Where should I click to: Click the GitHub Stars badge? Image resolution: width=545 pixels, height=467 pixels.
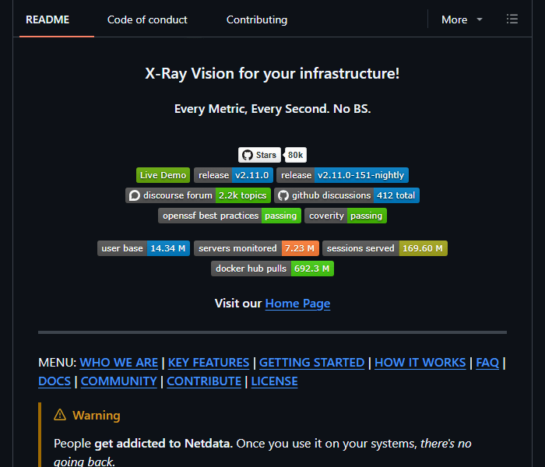[259, 155]
